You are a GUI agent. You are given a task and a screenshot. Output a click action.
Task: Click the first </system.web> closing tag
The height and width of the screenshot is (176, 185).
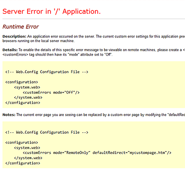(x=28, y=98)
